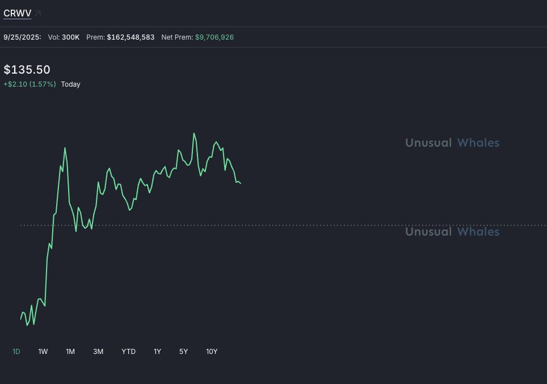Click the Today label next to change
The height and width of the screenshot is (384, 547).
tap(70, 84)
